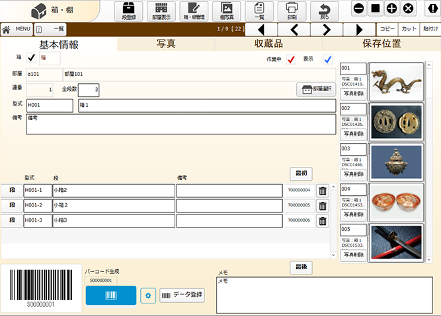The image size is (441, 316).
Task: Open the 棚写真 shelf photo icon
Action: point(227,11)
